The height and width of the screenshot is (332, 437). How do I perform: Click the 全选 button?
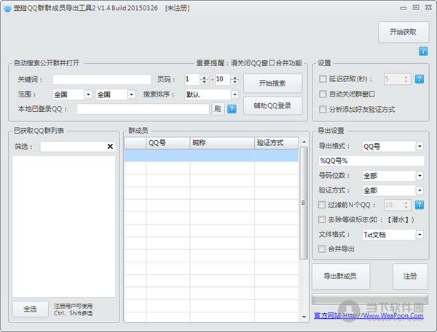pyautogui.click(x=30, y=309)
